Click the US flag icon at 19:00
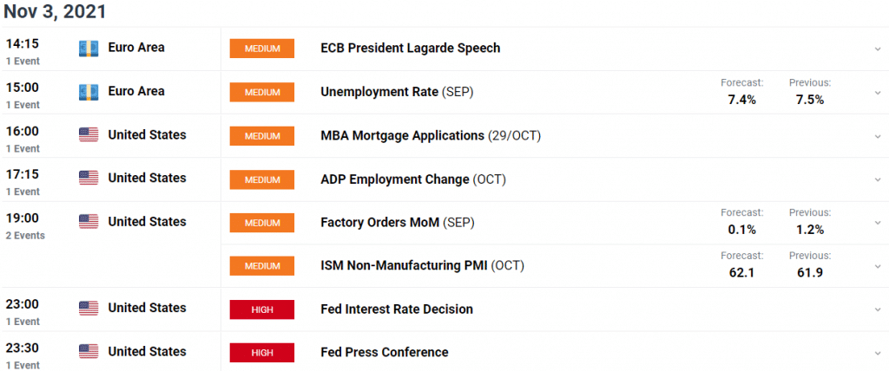 tap(89, 221)
